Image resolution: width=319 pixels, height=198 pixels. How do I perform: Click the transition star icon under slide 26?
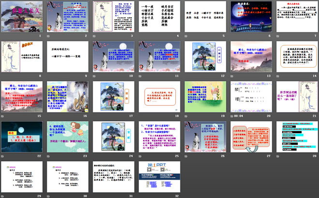186,156
